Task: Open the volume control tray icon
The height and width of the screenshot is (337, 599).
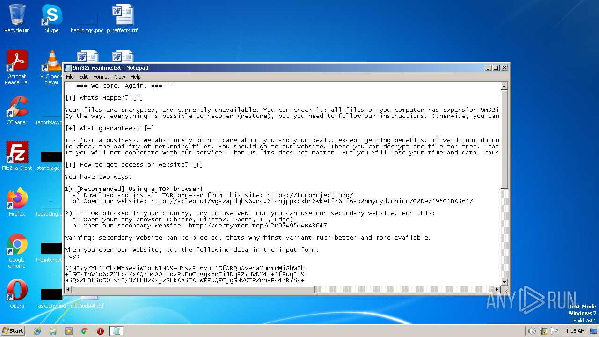Action: tap(532, 331)
